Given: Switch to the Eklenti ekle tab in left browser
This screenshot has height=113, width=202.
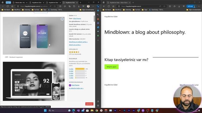Looking at the screenshot, I should point(20,3).
